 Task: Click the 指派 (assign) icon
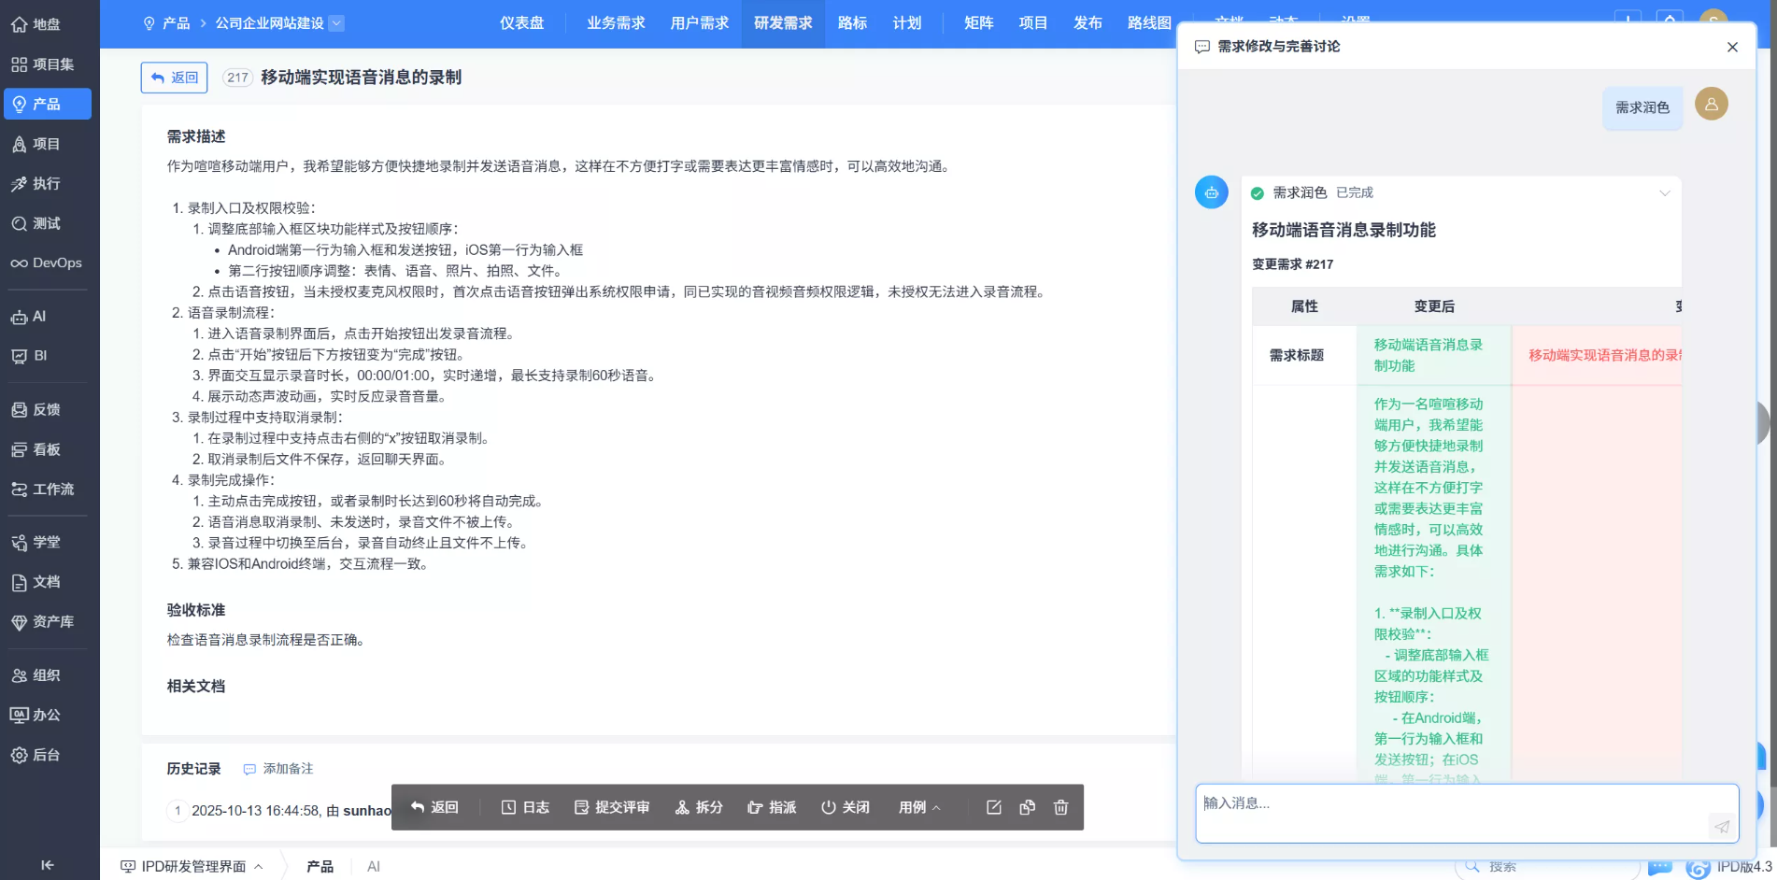[772, 807]
